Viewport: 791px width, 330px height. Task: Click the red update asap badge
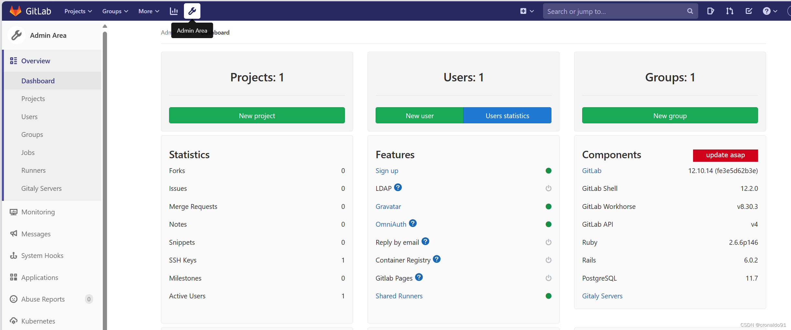(x=725, y=155)
